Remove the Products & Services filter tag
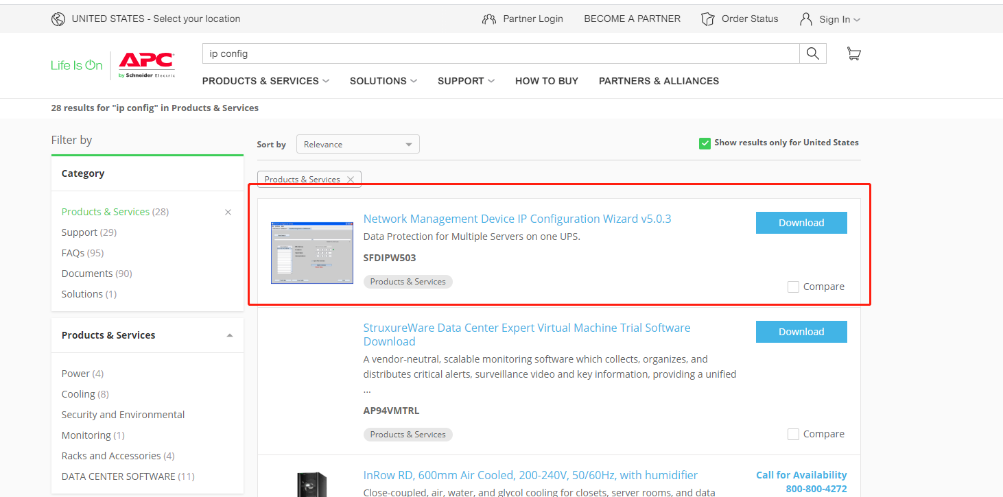This screenshot has height=497, width=1003. (351, 180)
